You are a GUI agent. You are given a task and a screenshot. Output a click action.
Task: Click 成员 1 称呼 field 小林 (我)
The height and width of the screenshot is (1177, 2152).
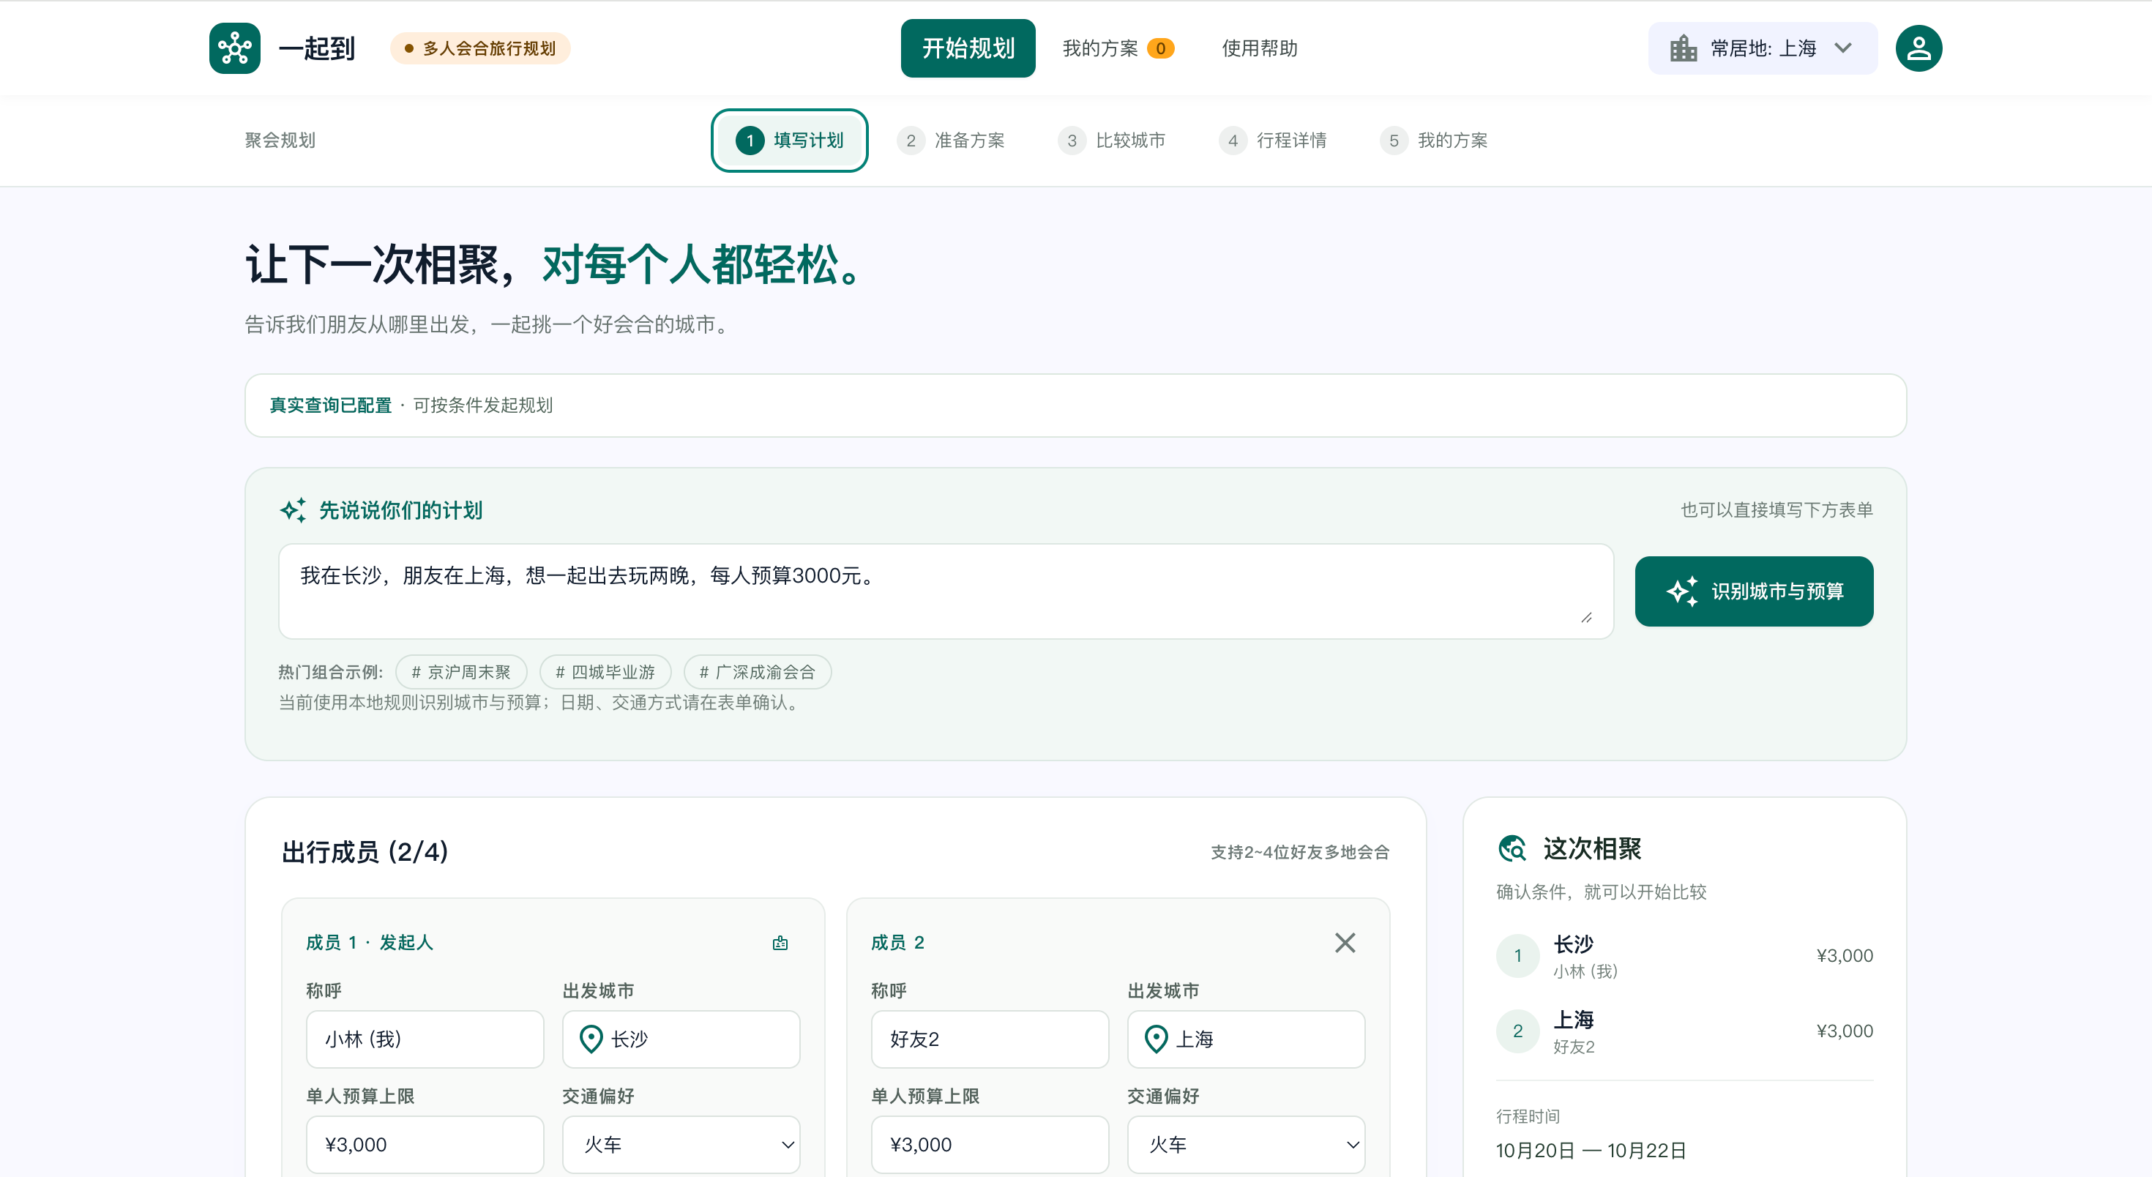point(425,1039)
